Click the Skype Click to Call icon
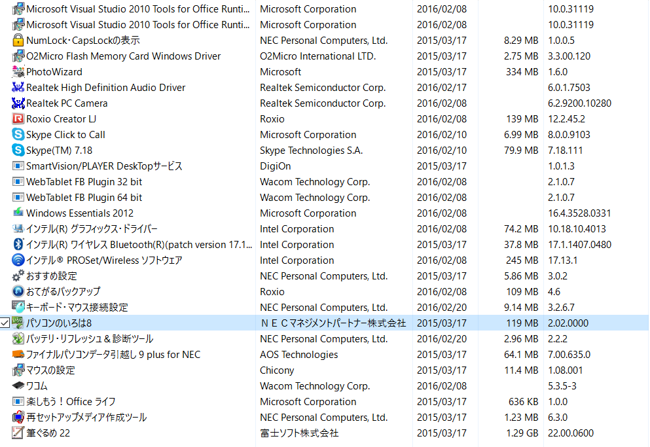The image size is (650, 447). click(18, 135)
